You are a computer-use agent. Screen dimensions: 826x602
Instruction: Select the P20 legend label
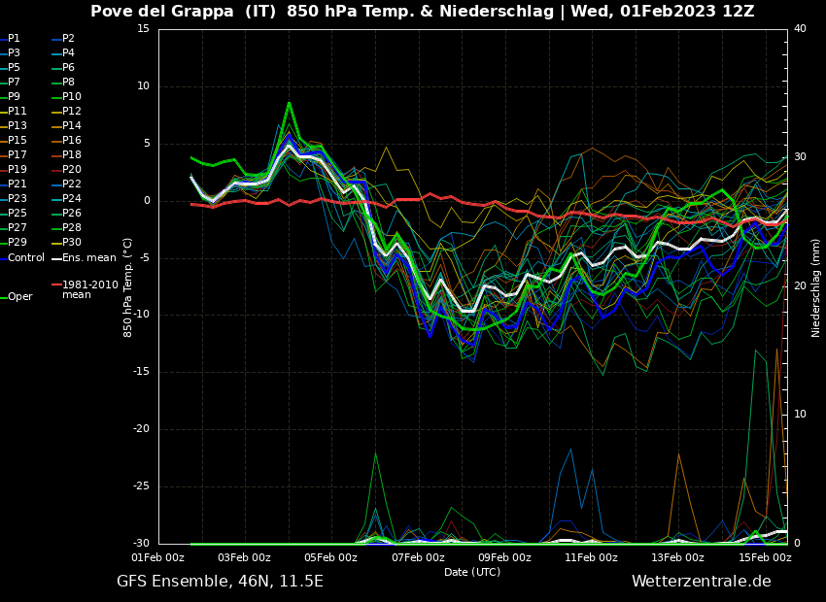click(x=72, y=170)
